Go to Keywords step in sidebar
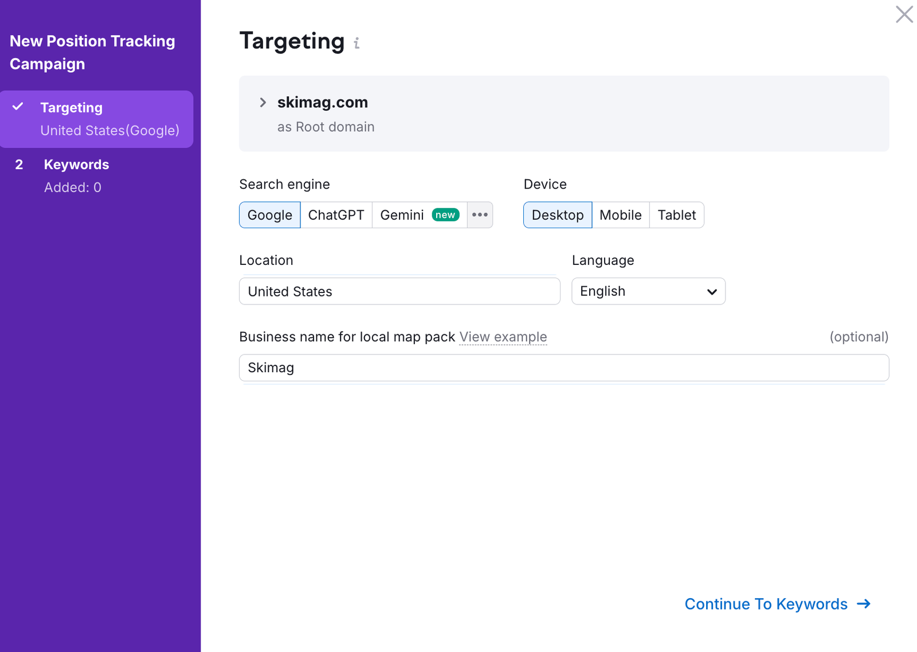 point(97,176)
